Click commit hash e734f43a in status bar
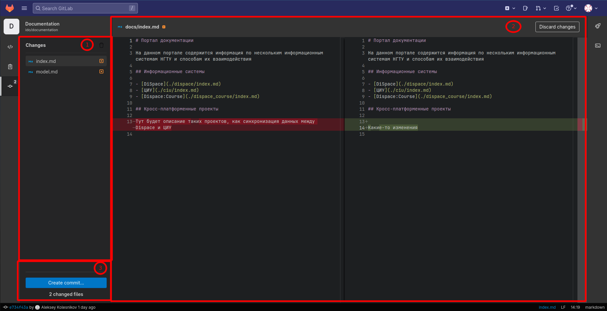607x311 pixels. click(19, 307)
